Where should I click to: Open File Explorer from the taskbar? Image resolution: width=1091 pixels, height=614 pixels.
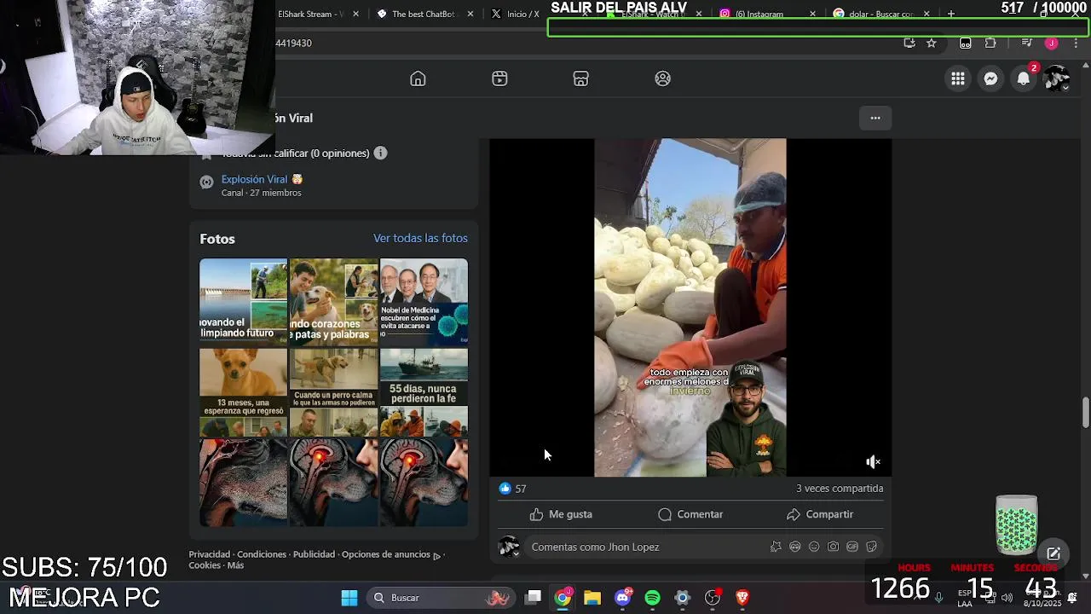point(592,598)
